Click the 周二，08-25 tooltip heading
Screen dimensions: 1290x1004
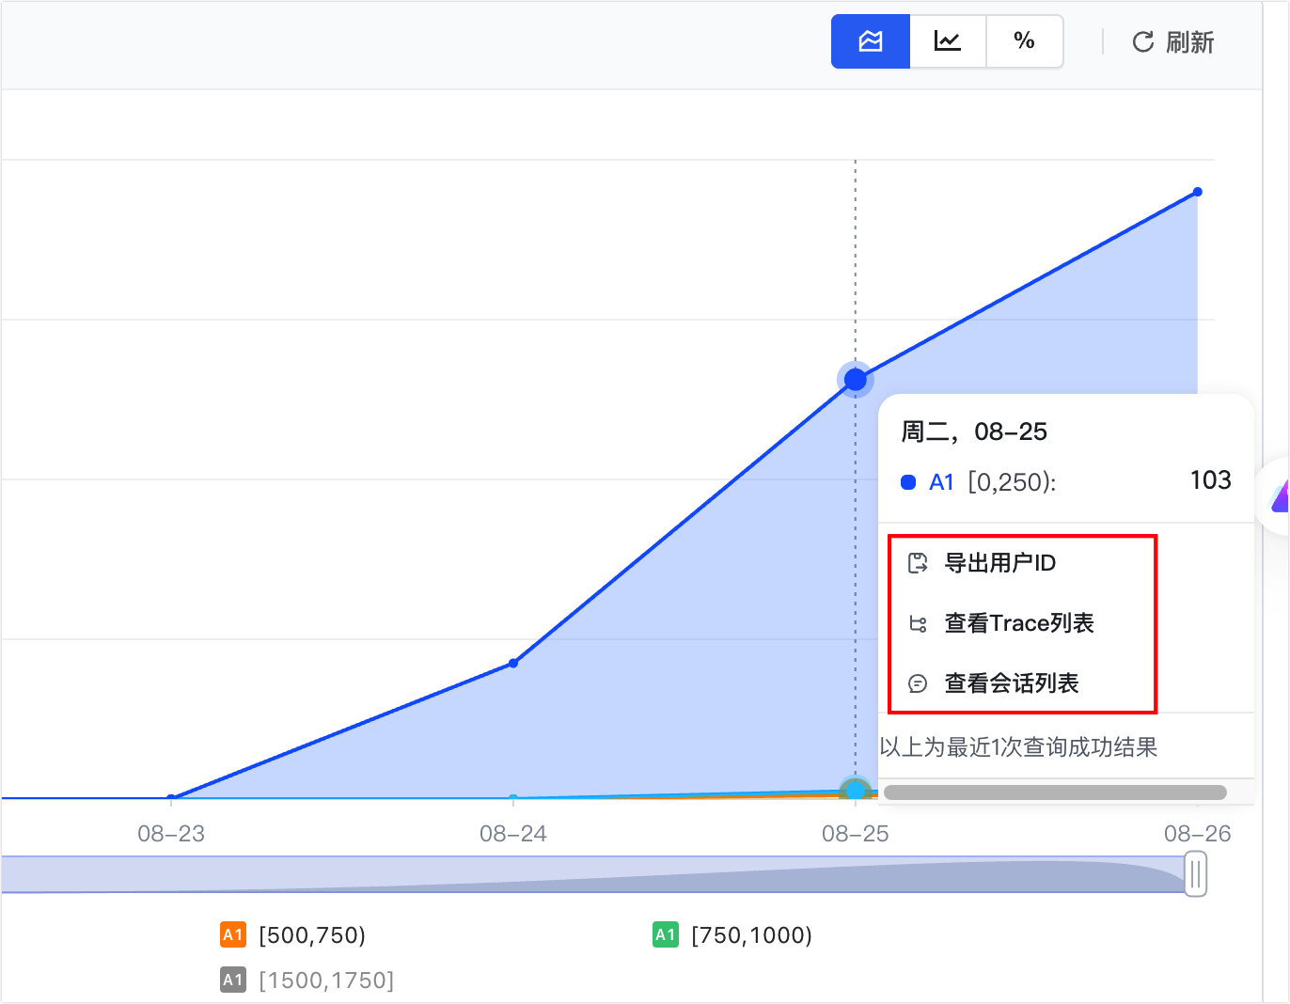(974, 431)
